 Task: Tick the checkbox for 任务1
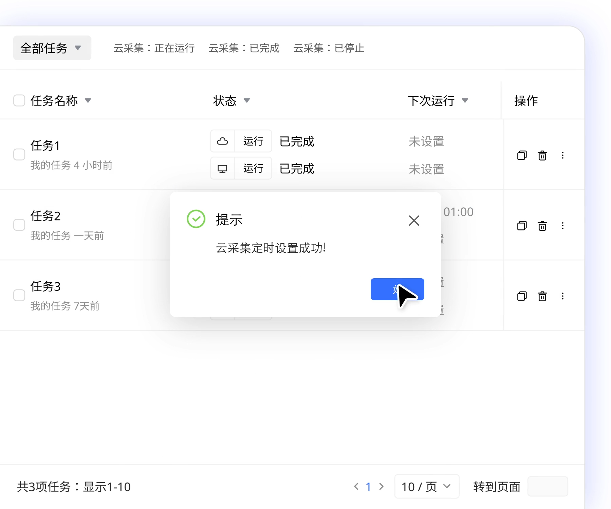pos(19,154)
